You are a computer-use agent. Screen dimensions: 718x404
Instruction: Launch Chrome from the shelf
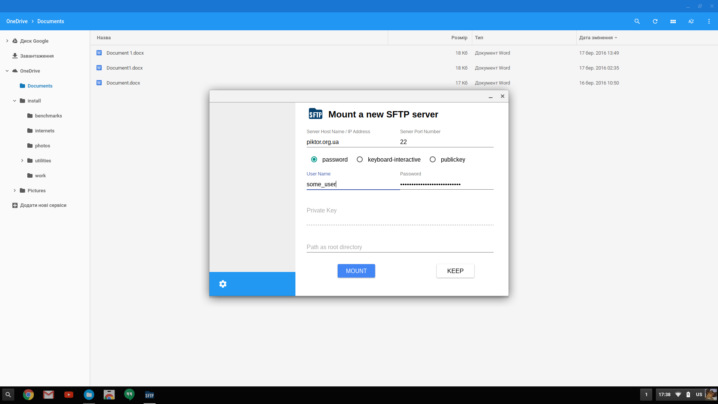point(28,395)
